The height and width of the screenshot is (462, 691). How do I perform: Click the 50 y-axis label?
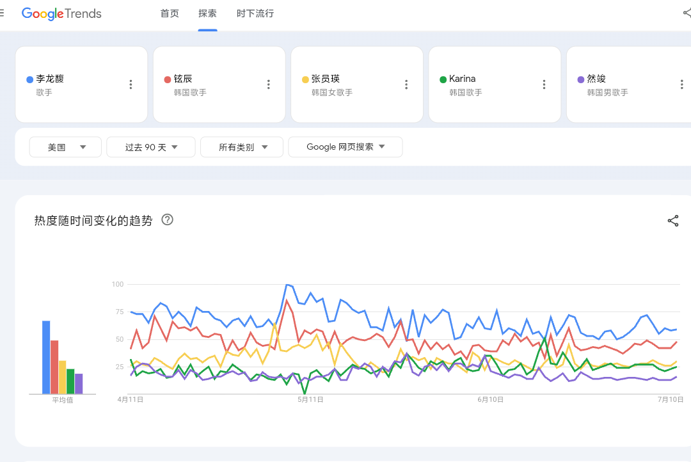tap(120, 339)
